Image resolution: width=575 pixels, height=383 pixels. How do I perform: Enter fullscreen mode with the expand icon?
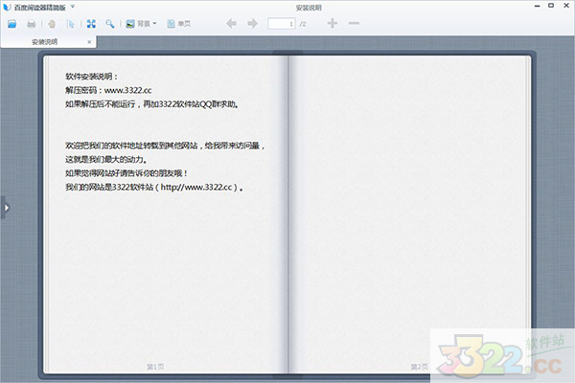click(x=91, y=22)
